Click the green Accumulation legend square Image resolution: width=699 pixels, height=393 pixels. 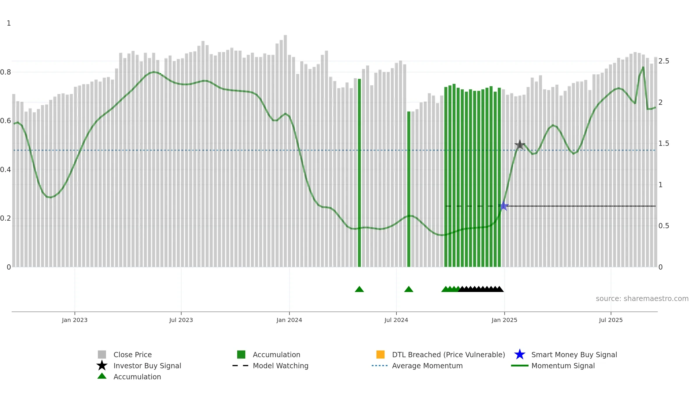(241, 354)
